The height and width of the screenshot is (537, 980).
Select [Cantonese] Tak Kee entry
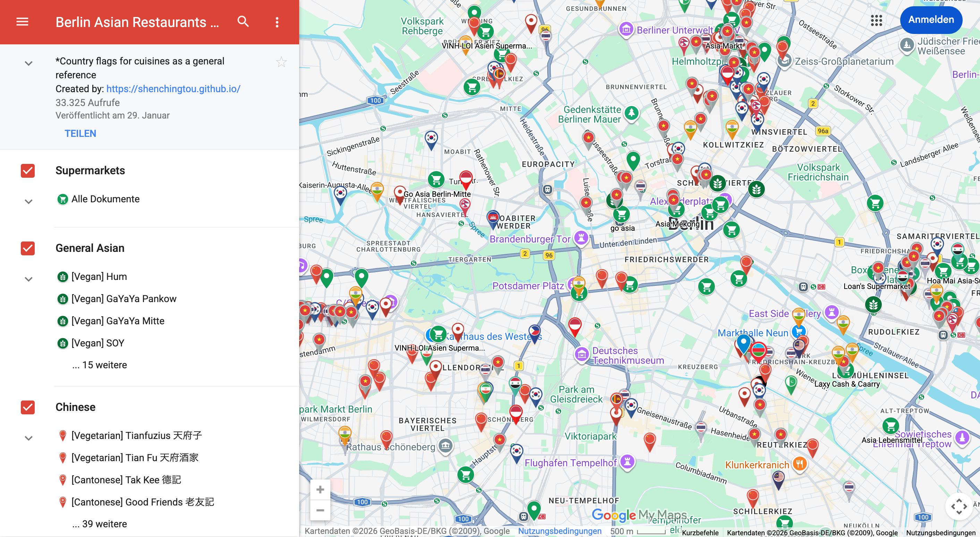click(126, 479)
